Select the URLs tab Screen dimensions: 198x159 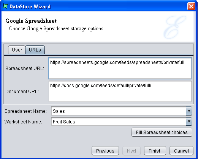[x=35, y=50]
